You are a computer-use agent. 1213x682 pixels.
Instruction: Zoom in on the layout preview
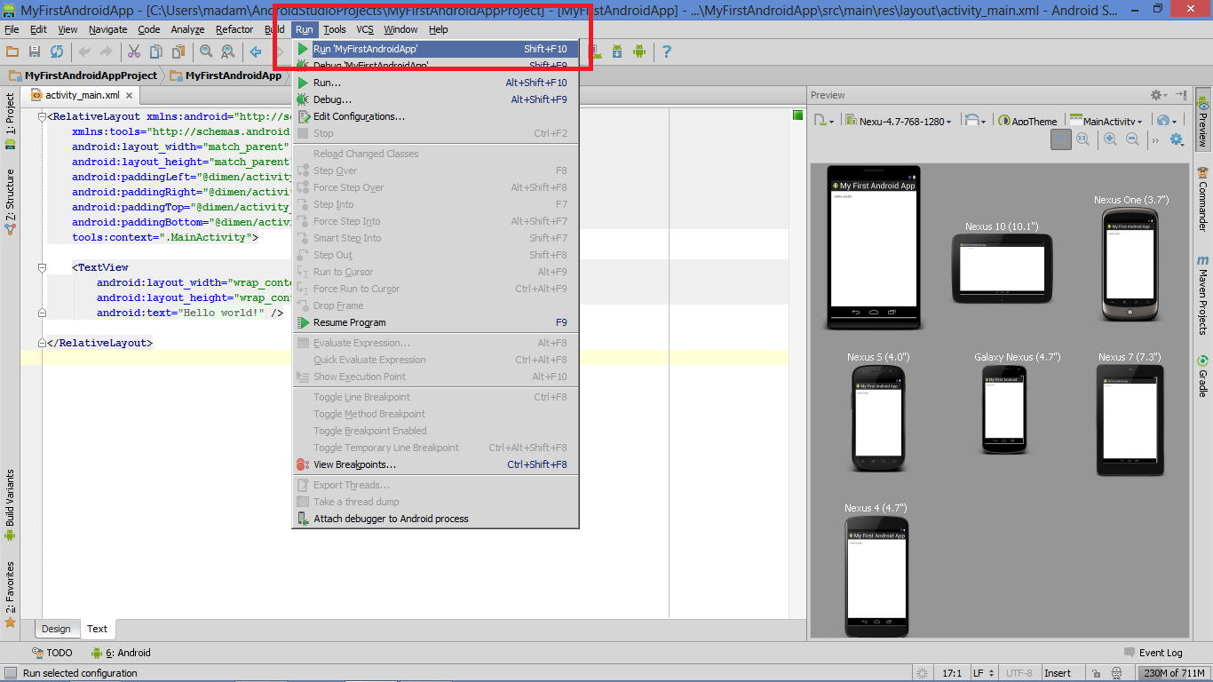tap(1111, 139)
